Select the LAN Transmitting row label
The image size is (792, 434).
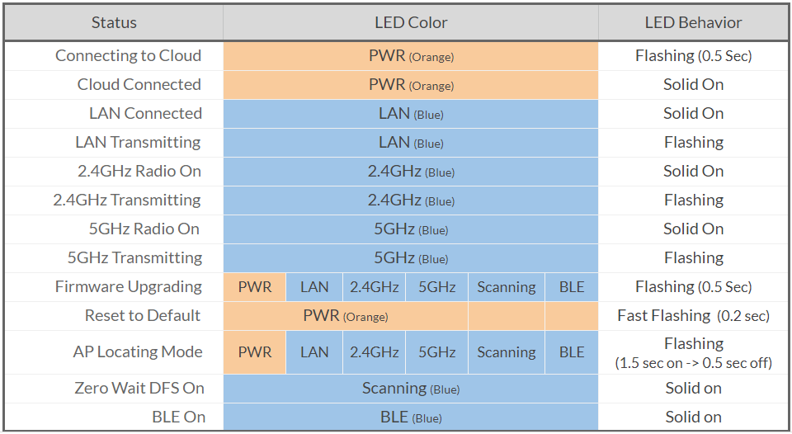[138, 143]
